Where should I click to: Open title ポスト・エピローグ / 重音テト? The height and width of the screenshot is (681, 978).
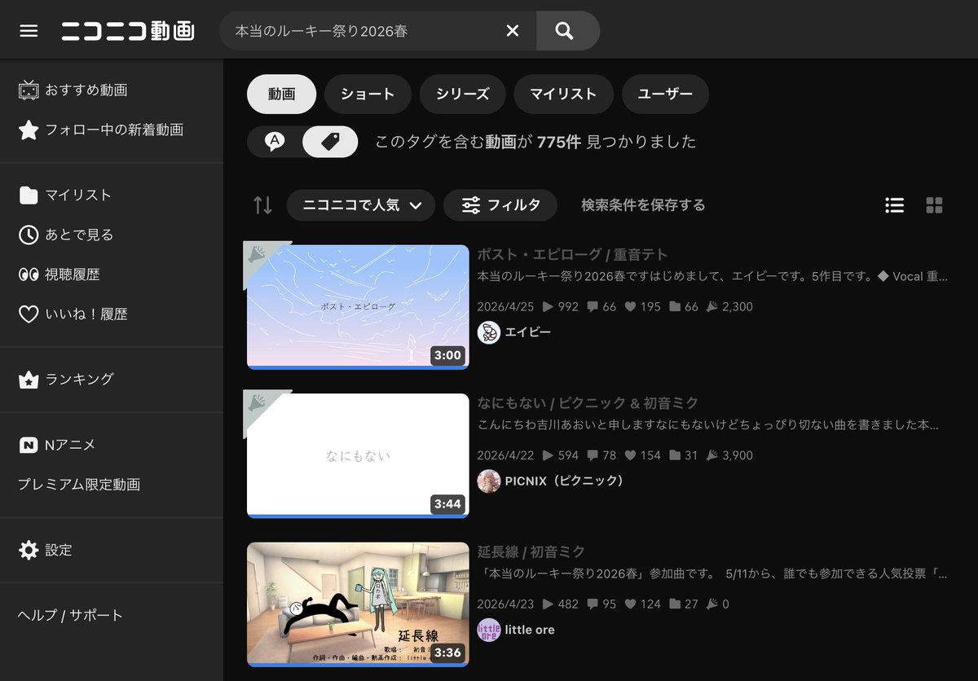572,254
